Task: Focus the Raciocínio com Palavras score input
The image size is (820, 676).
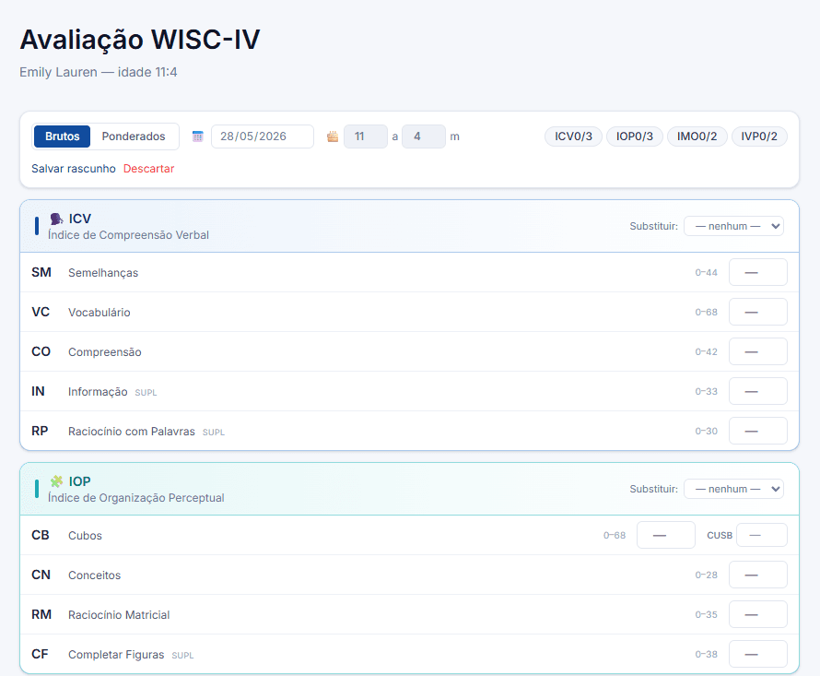Action: tap(757, 431)
